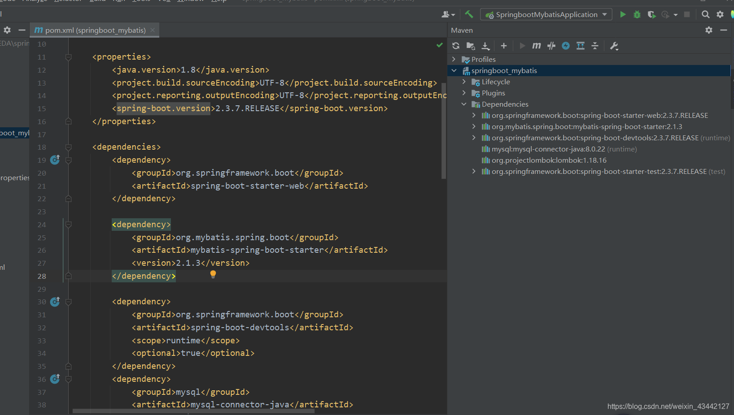Debug SpringbootMybatisApplication using the bug icon
This screenshot has width=734, height=415.
(x=637, y=14)
